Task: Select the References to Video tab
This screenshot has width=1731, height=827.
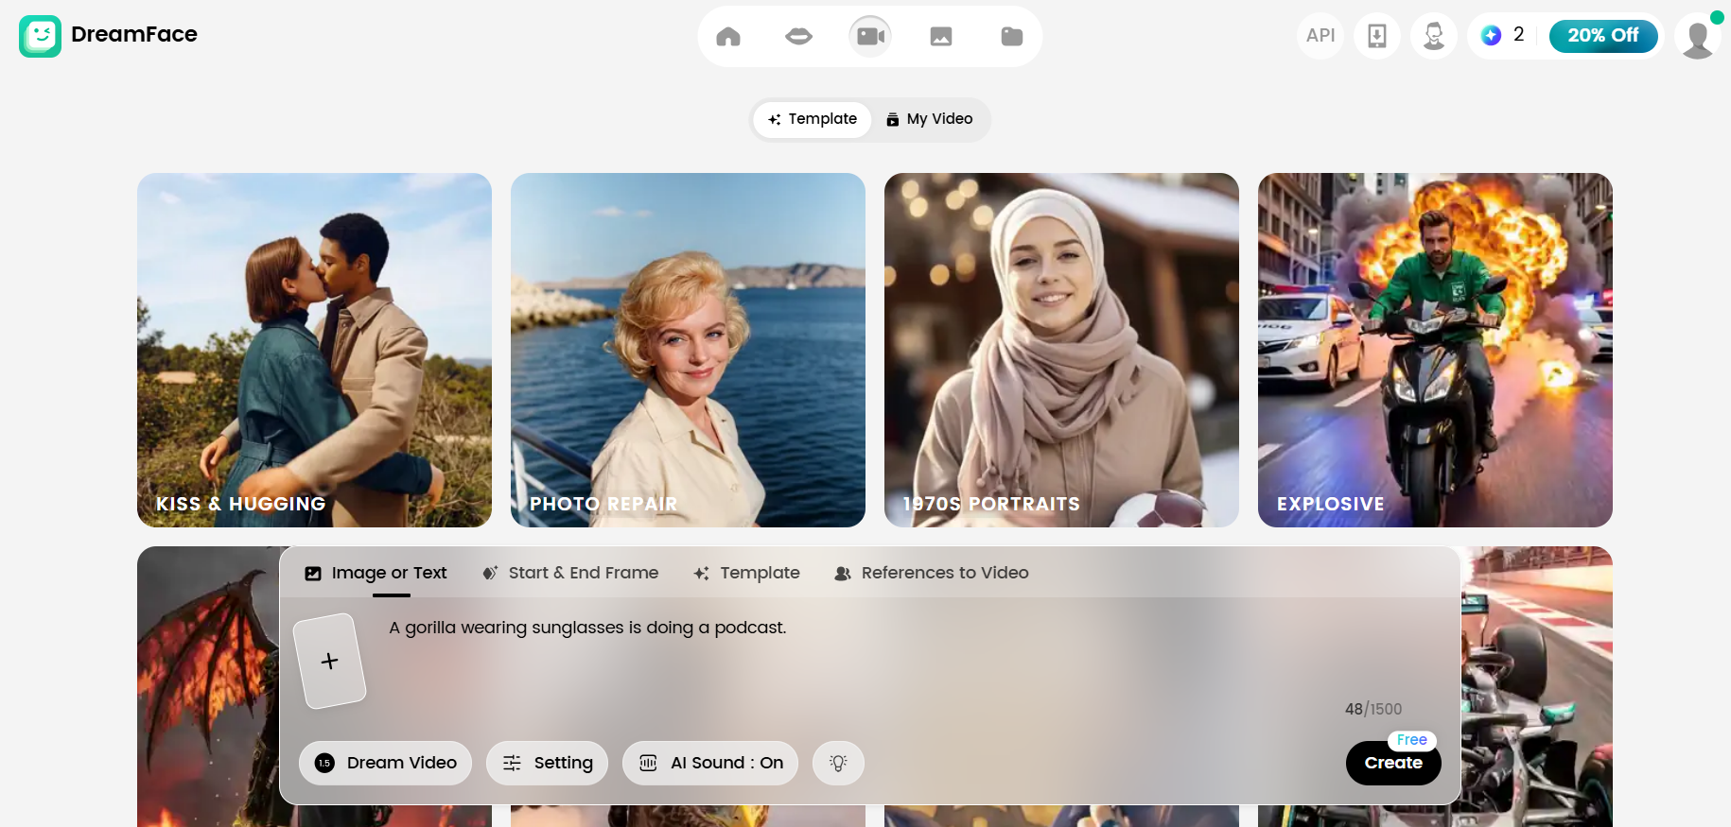Action: pyautogui.click(x=932, y=573)
